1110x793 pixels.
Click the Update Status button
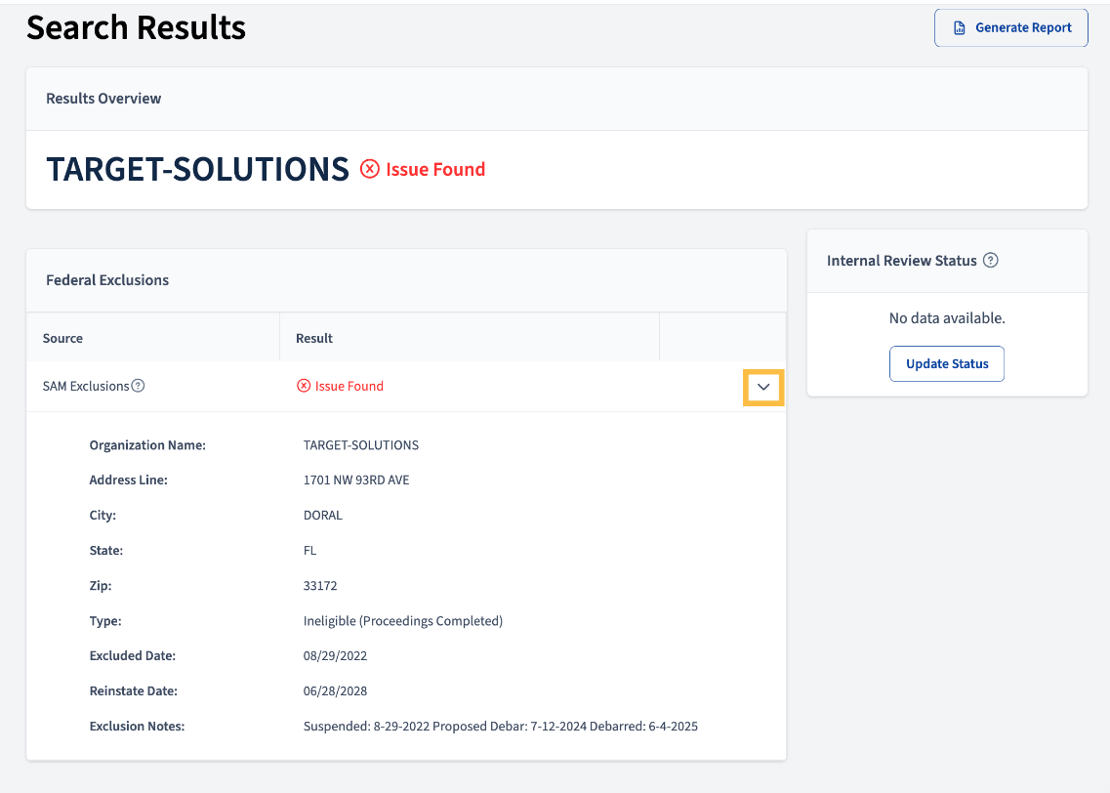pyautogui.click(x=946, y=364)
